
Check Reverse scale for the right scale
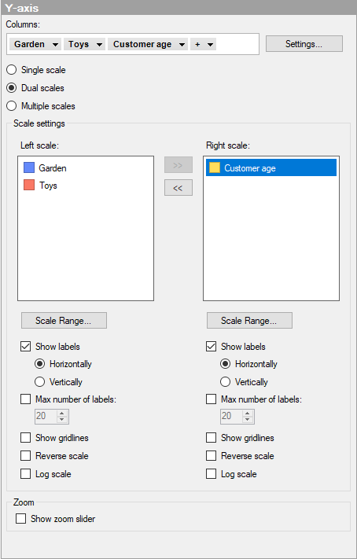click(x=211, y=456)
